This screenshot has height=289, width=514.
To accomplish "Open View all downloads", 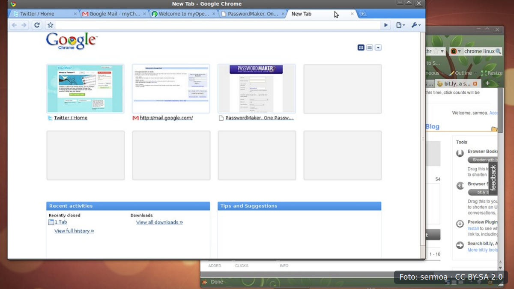I will tap(159, 222).
